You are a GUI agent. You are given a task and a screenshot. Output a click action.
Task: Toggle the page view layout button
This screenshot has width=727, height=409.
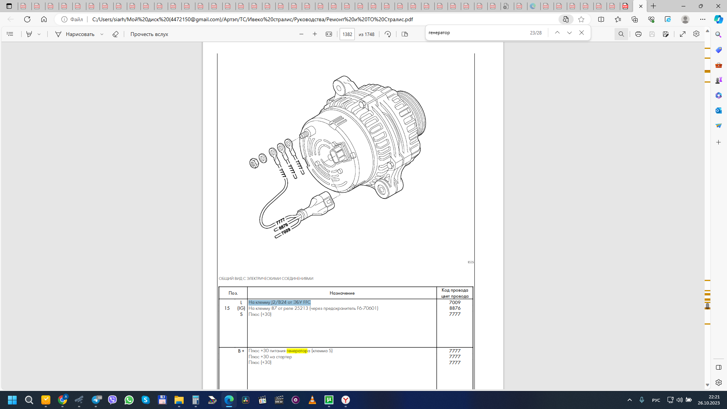coord(405,34)
